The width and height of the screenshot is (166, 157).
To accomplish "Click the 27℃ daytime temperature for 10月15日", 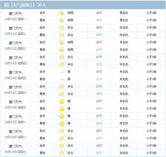I will click(99, 87).
